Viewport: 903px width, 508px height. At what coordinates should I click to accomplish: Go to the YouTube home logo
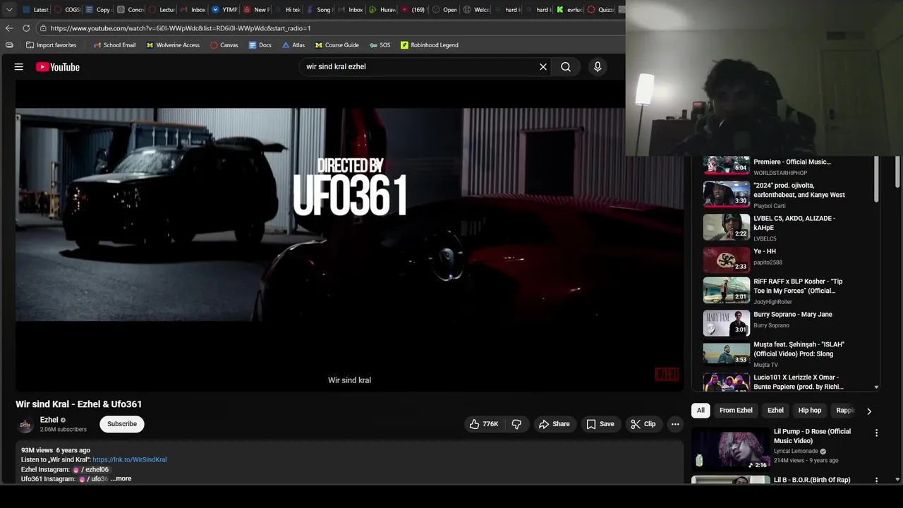58,67
